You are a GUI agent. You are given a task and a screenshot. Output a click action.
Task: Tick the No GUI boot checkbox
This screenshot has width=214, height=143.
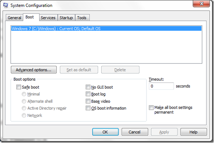point(88,87)
